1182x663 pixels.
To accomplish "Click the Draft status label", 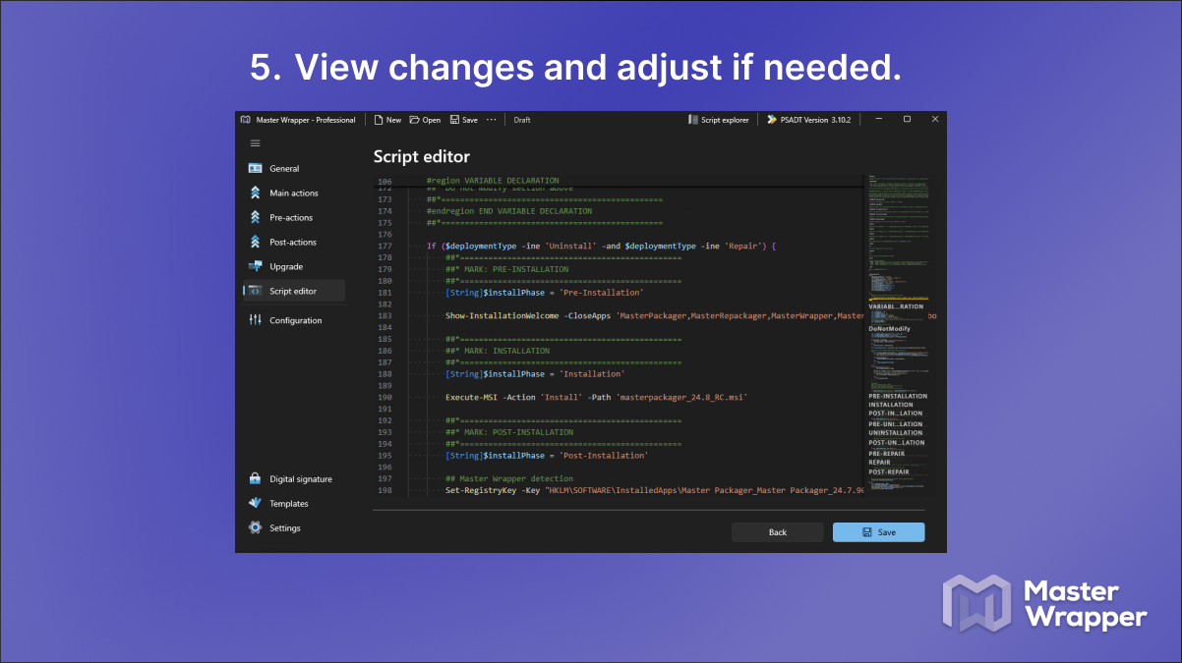I will tap(522, 120).
